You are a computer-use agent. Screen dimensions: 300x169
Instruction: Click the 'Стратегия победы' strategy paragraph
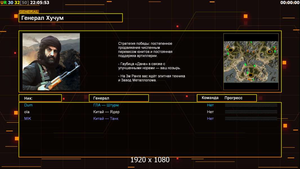click(x=145, y=50)
